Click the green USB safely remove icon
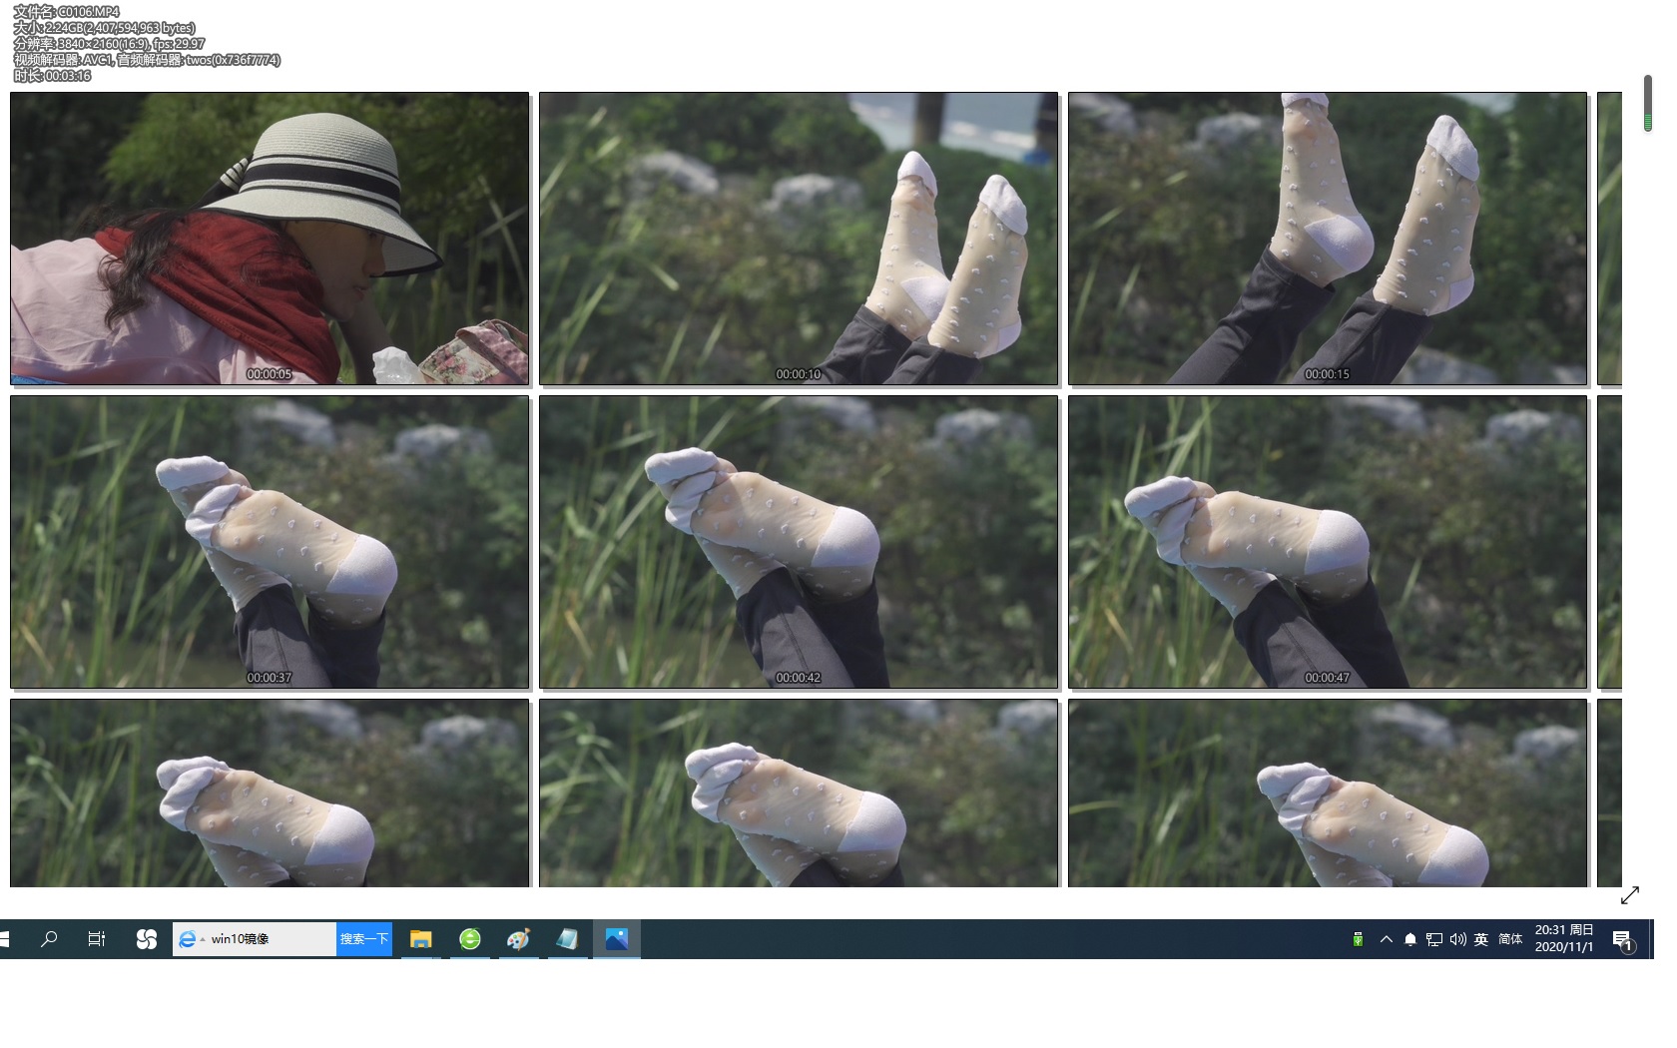Screen dimensions: 1677x1048 (1358, 939)
